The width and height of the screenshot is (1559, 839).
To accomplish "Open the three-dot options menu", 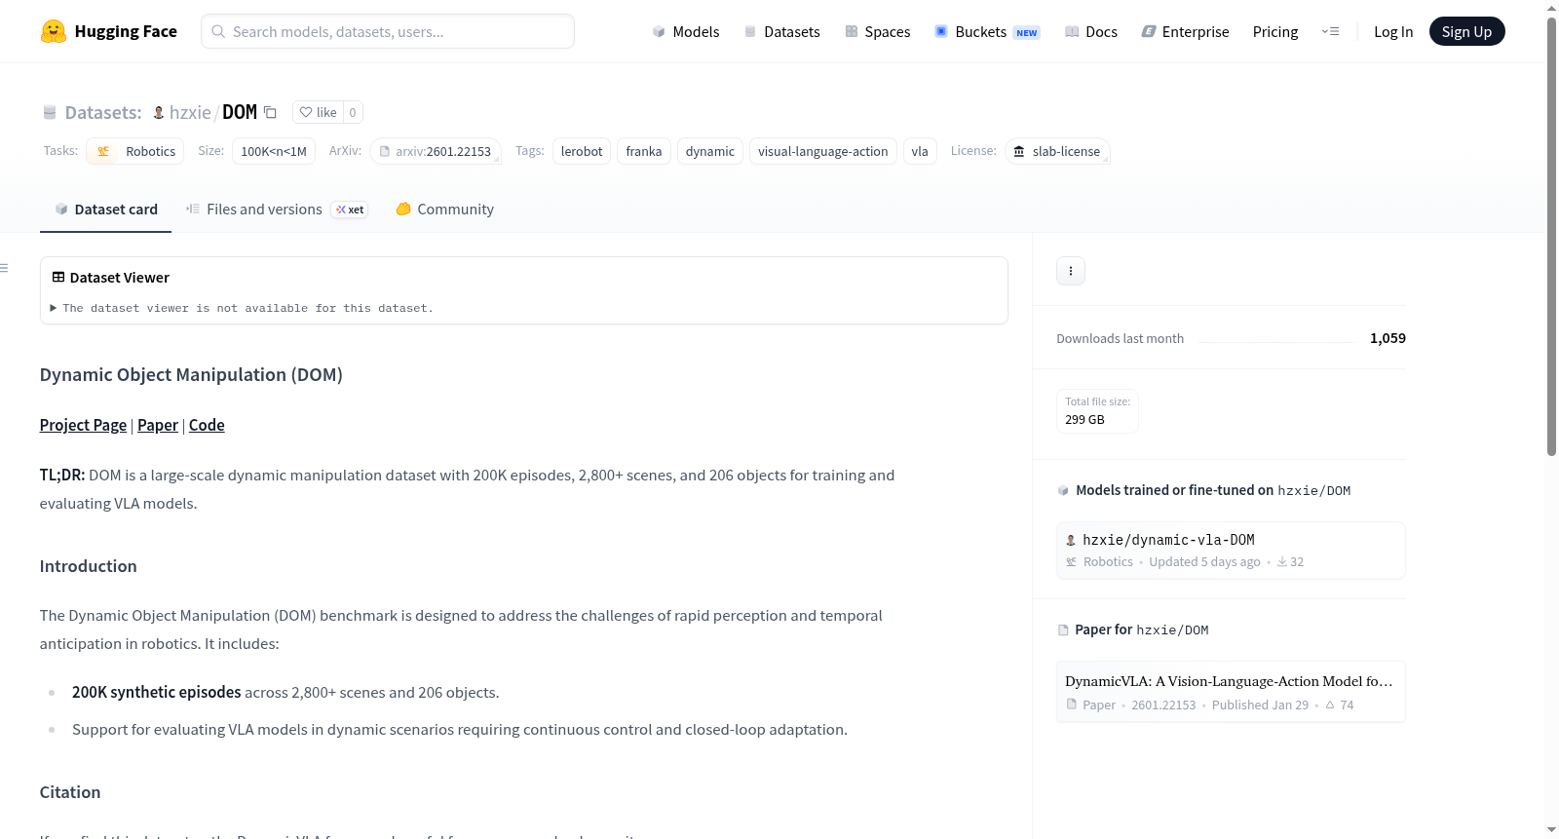I will (x=1071, y=271).
